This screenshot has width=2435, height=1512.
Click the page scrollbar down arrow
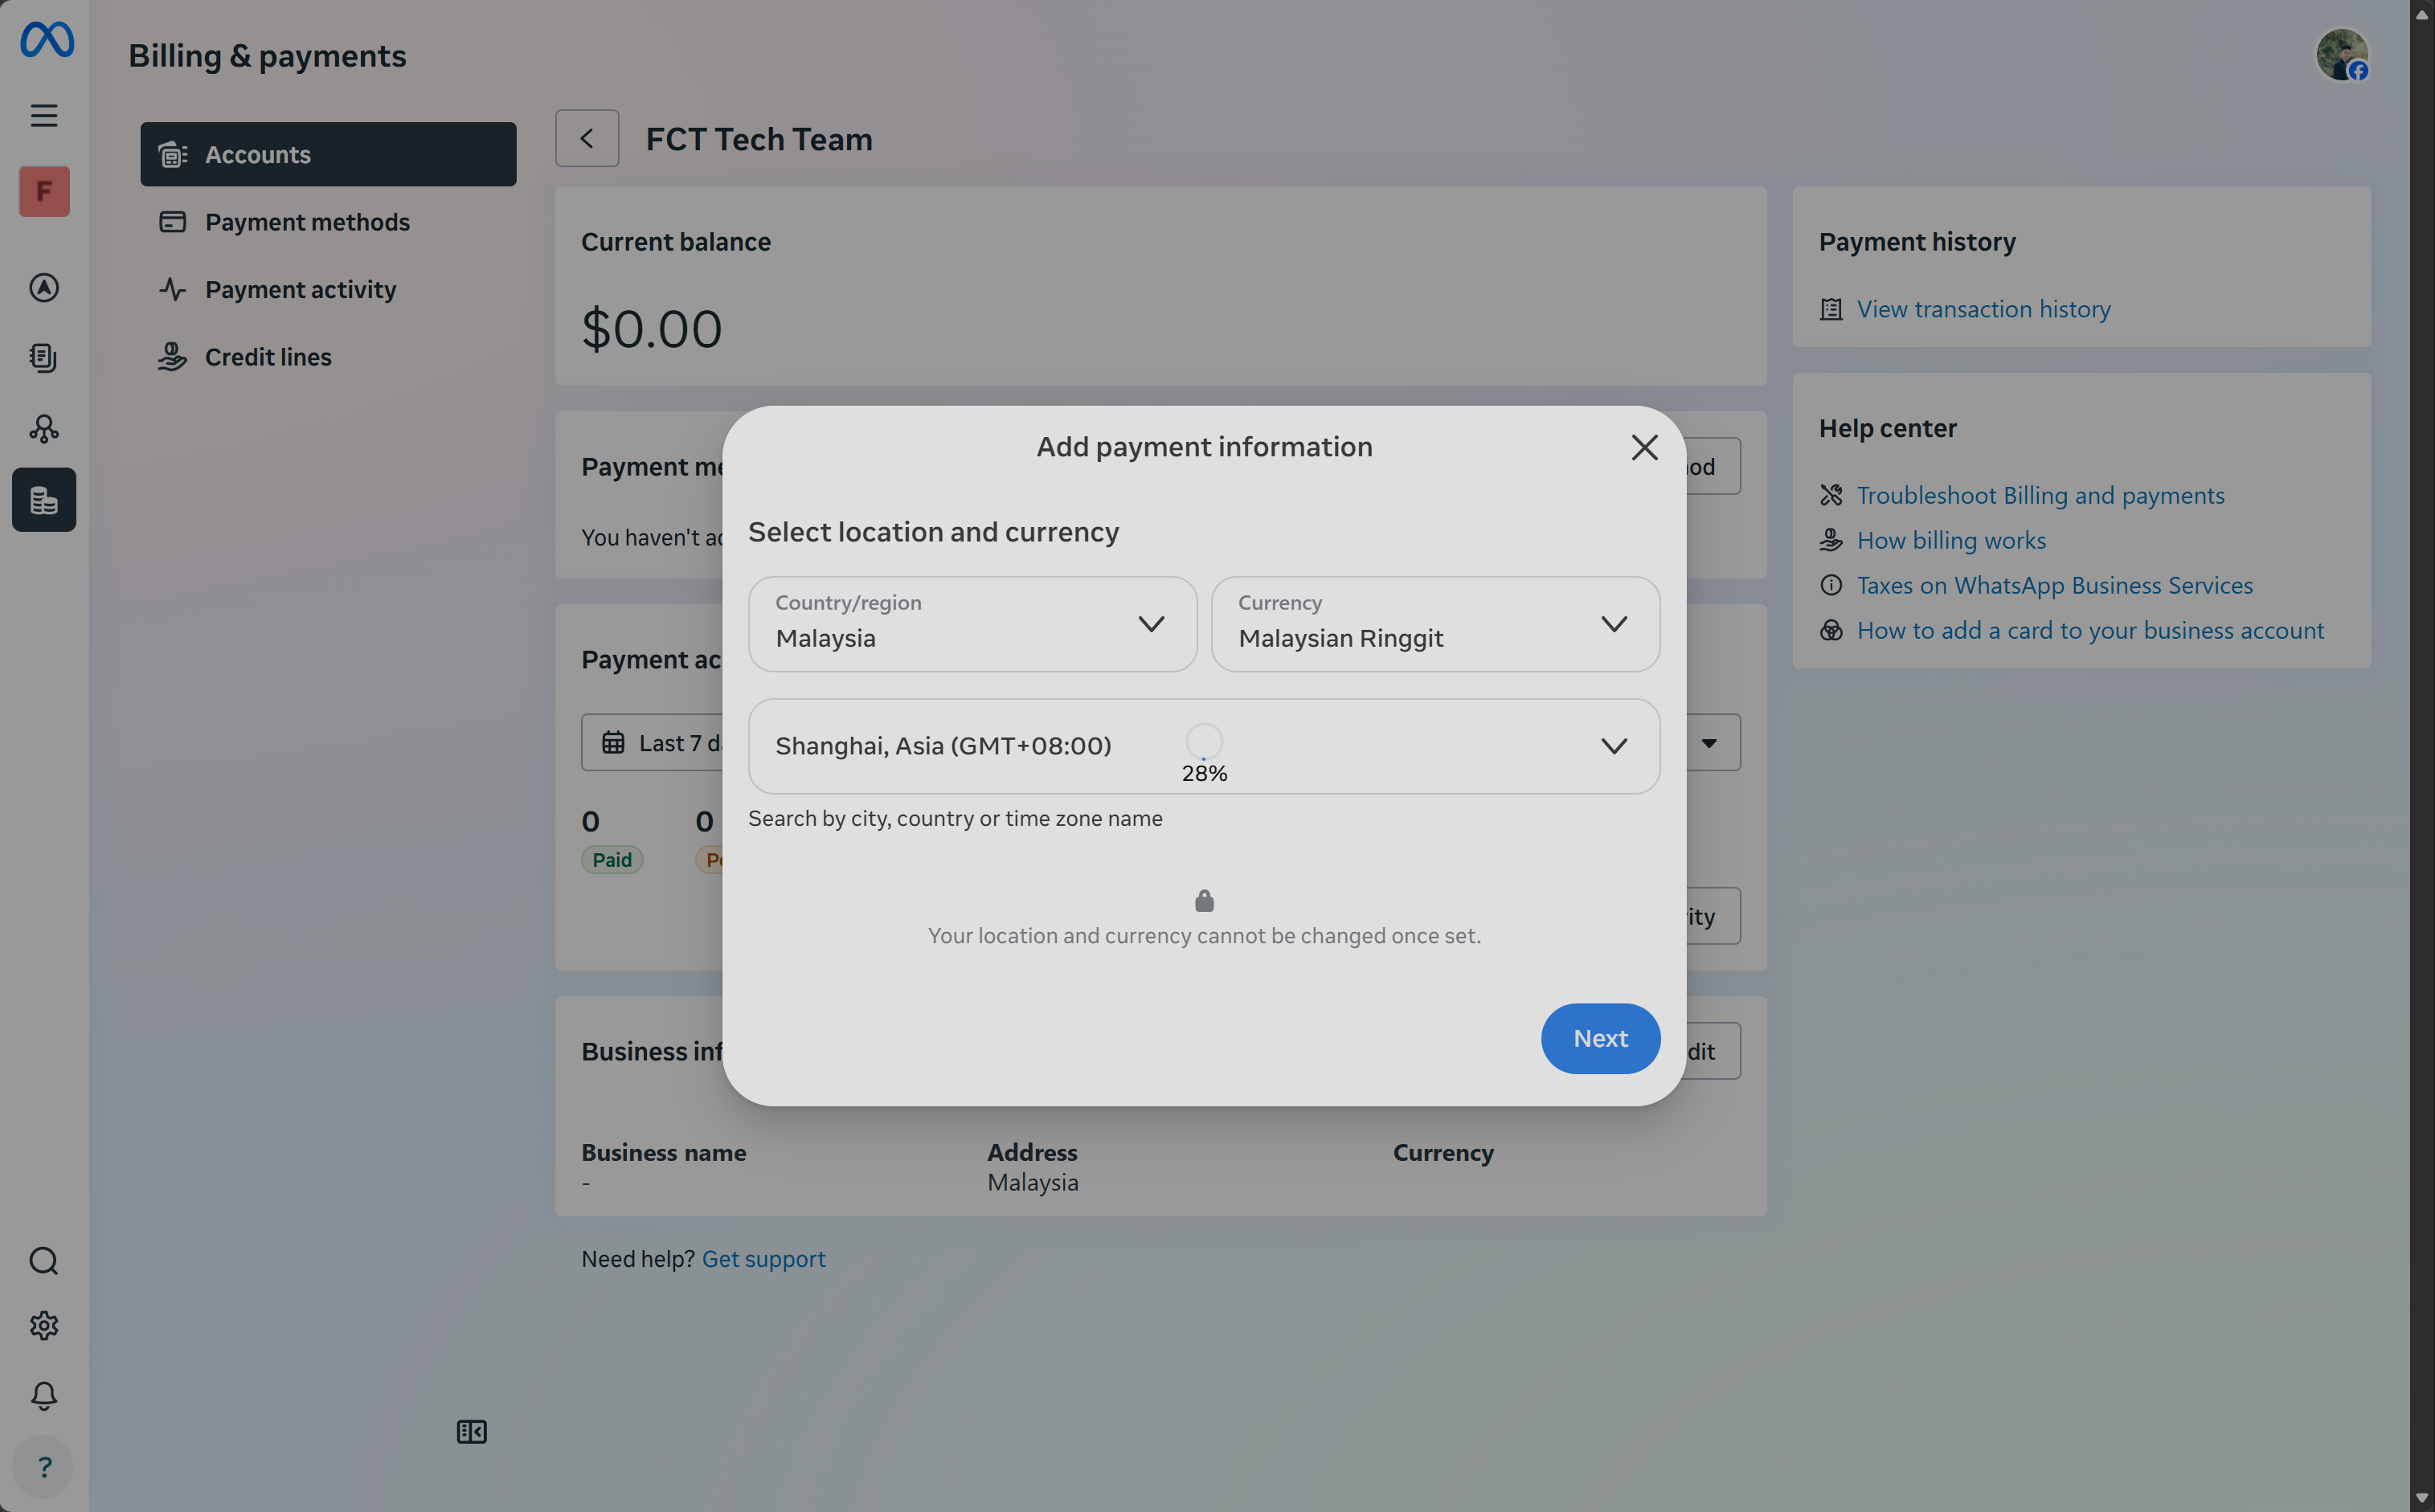pos(2422,1497)
